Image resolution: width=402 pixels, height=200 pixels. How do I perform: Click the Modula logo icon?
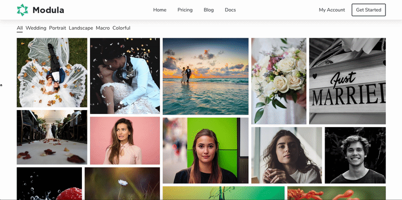click(22, 10)
